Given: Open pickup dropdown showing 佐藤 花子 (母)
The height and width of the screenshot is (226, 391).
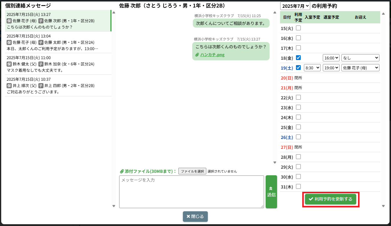Looking at the screenshot, I should (360, 68).
